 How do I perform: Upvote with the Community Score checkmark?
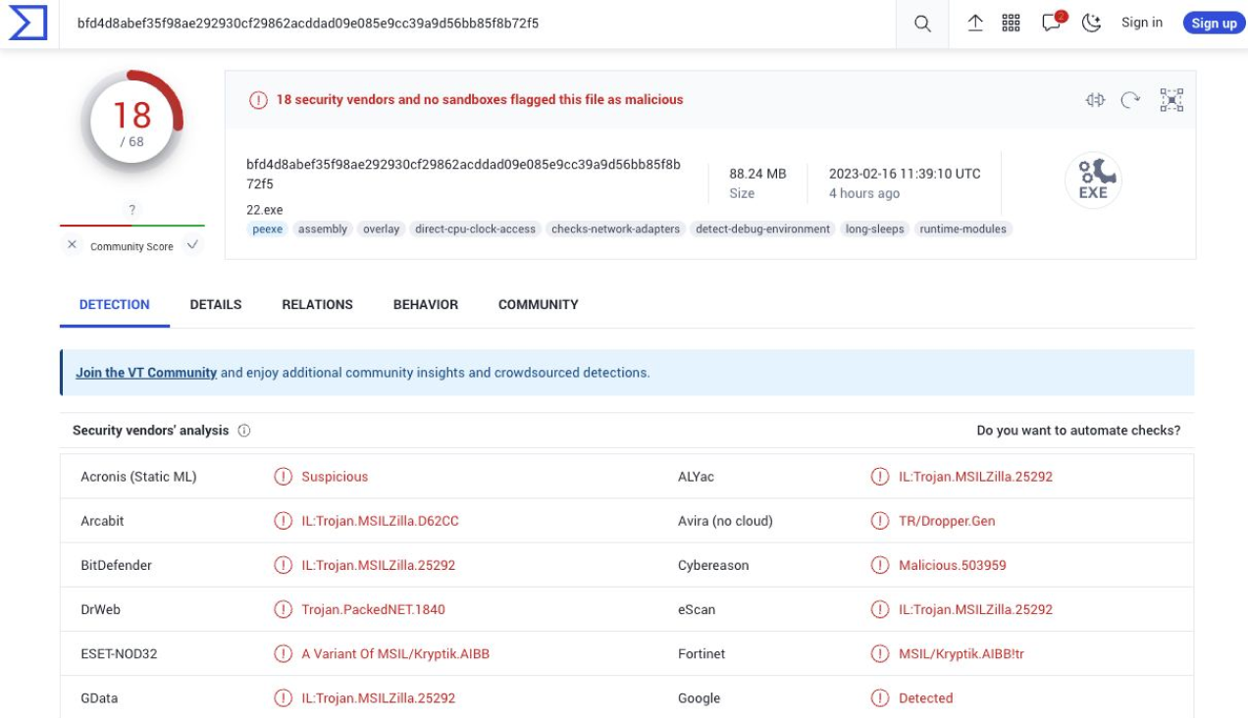[192, 245]
